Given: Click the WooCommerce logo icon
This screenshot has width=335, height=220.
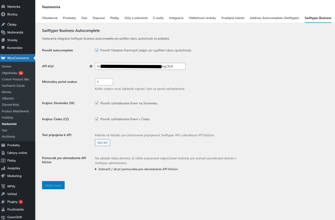Looking at the screenshot, I should [x=3, y=58].
